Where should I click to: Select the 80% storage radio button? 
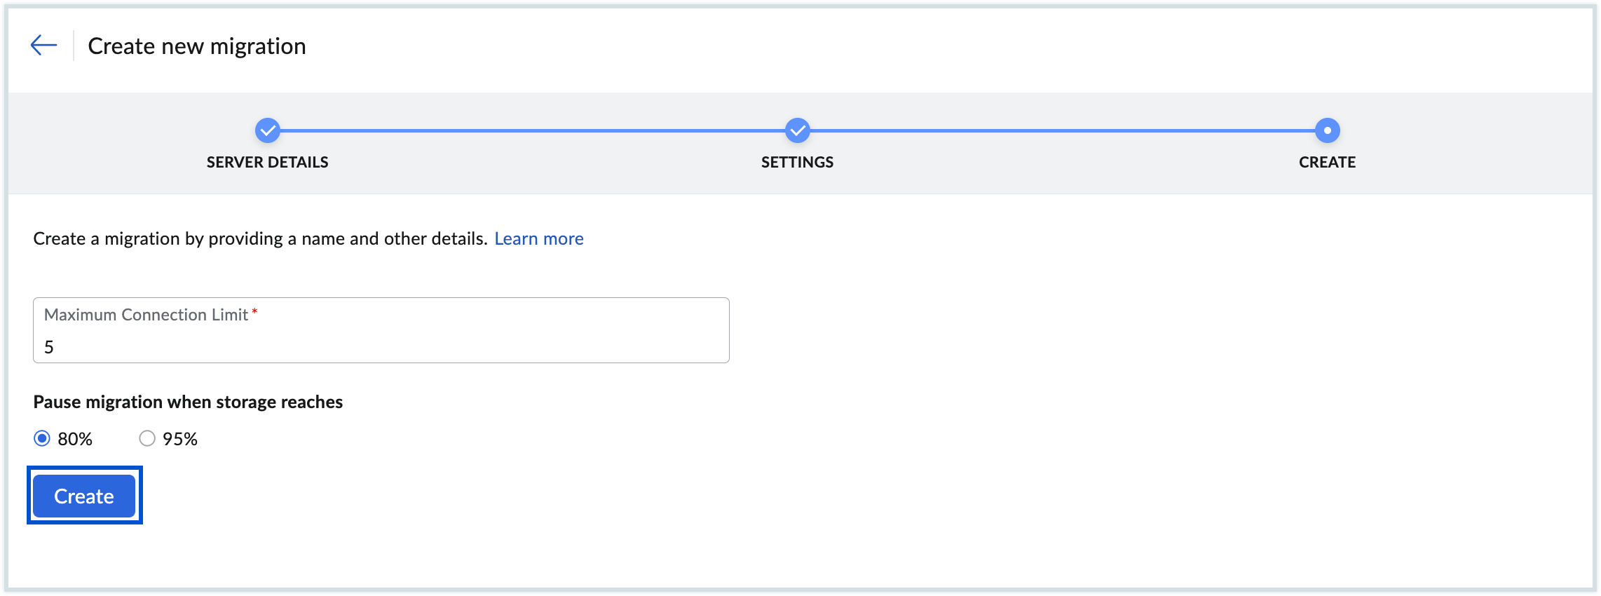[x=42, y=439]
